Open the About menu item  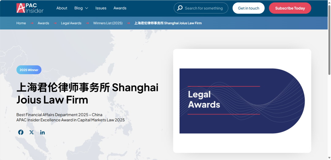(x=62, y=8)
